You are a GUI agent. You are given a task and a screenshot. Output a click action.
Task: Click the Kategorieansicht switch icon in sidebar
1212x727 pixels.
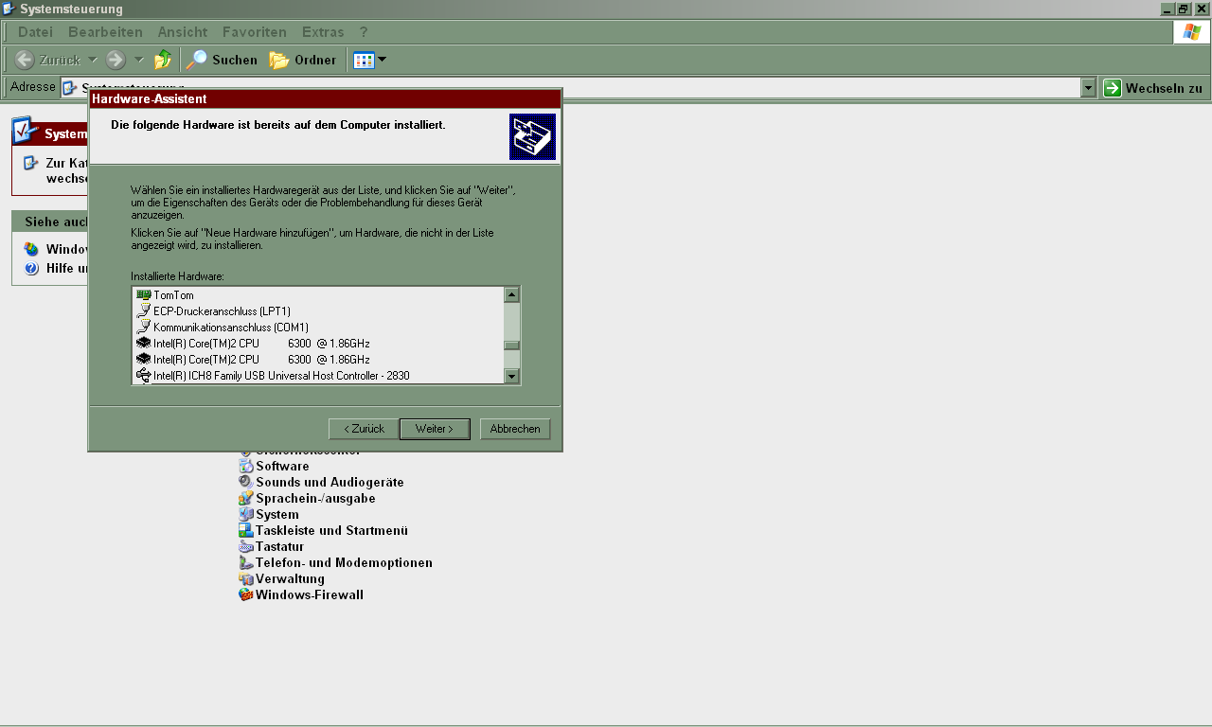tap(31, 163)
